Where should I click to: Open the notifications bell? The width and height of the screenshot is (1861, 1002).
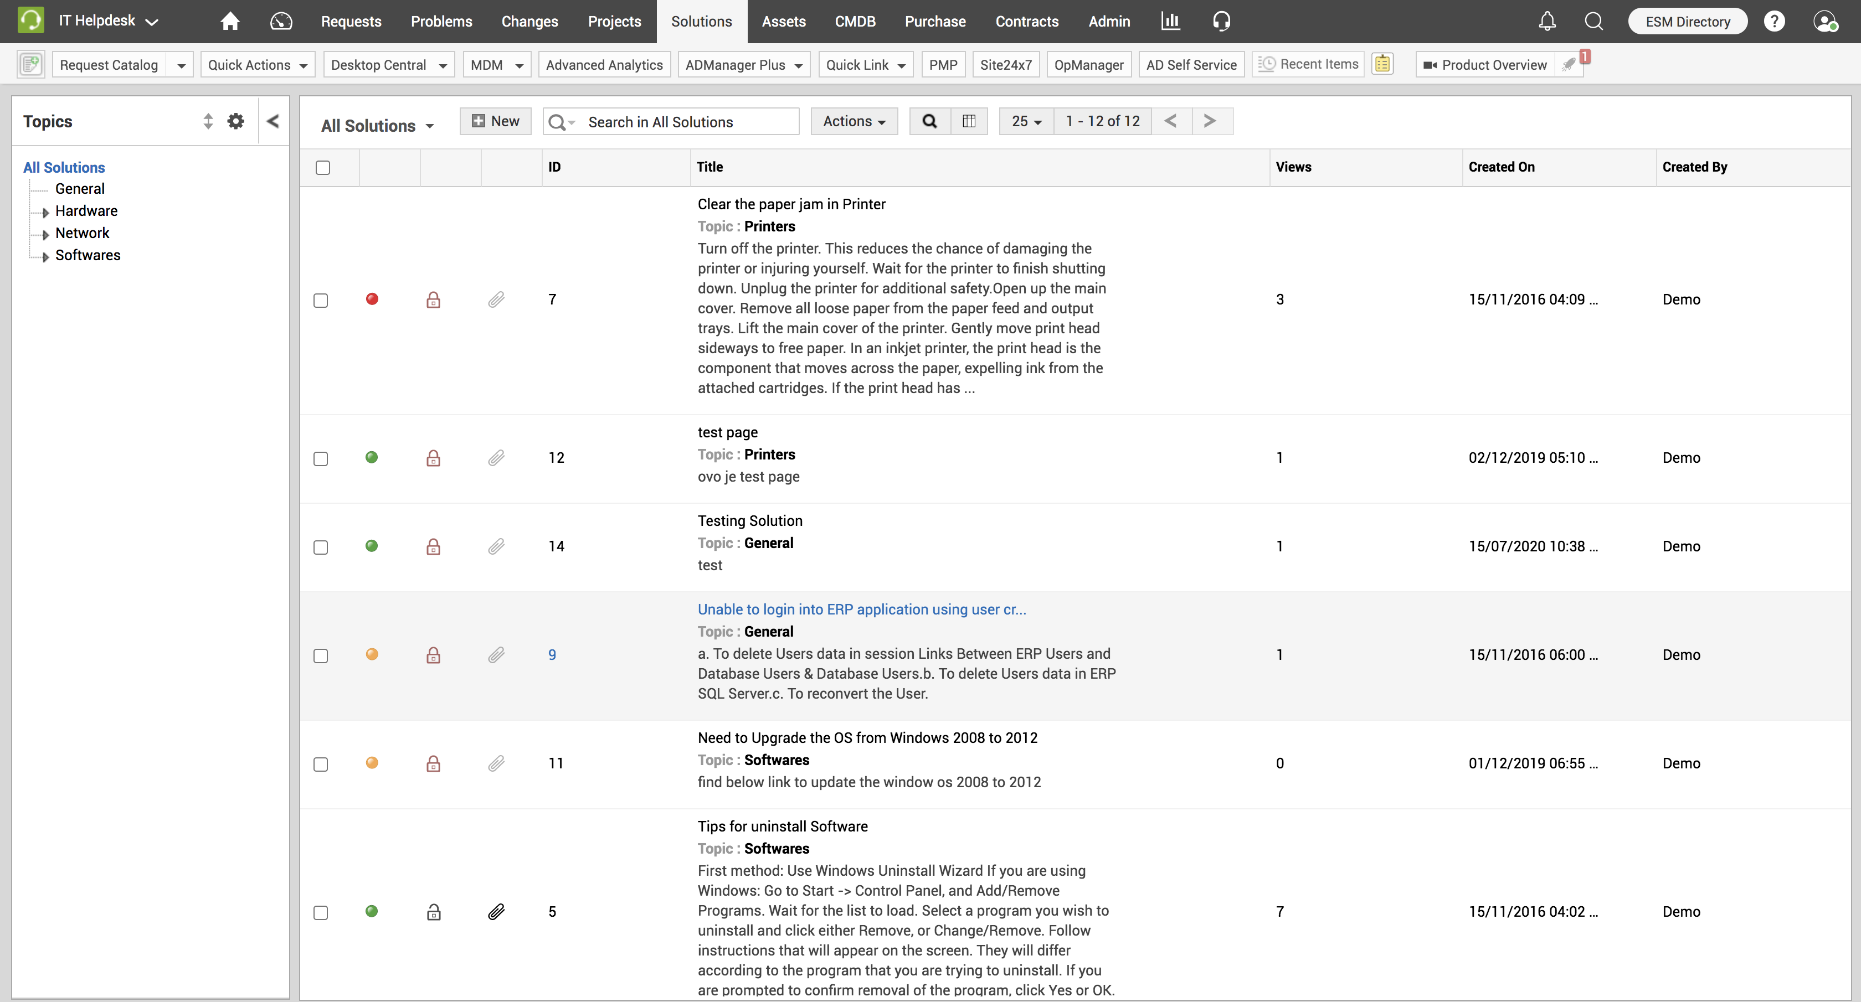tap(1547, 22)
